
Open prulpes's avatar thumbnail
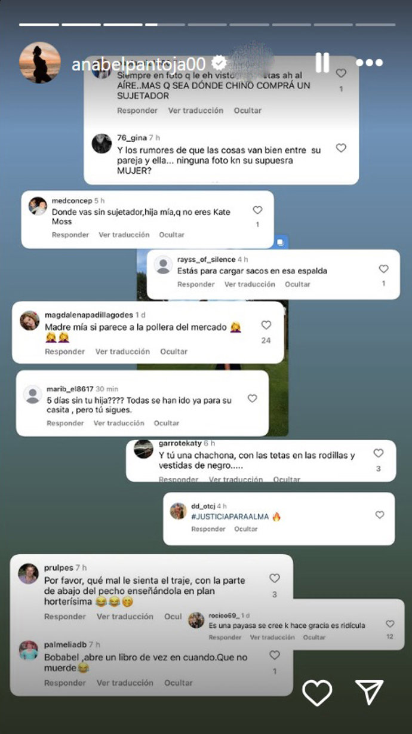[28, 573]
